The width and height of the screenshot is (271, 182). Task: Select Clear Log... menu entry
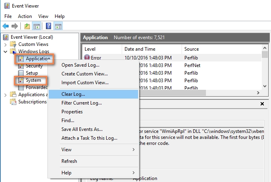[93, 94]
